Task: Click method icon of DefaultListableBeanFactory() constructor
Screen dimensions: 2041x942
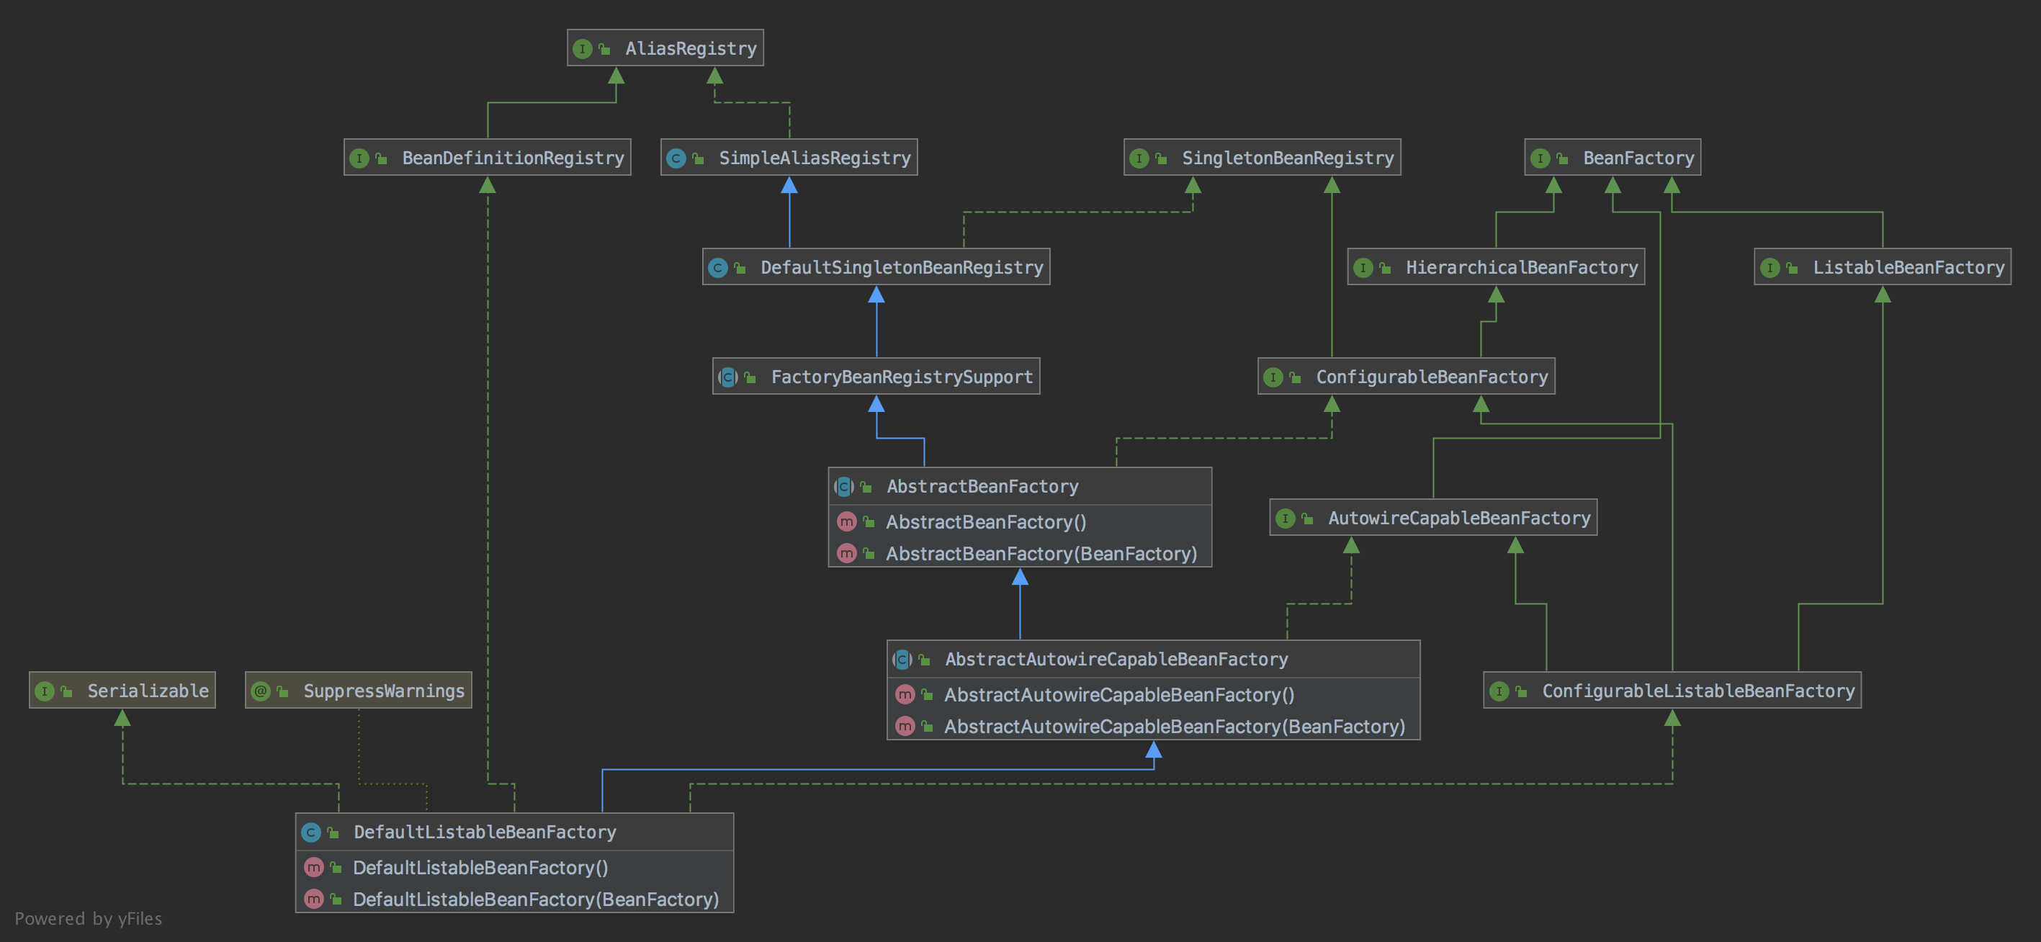Action: pos(314,866)
